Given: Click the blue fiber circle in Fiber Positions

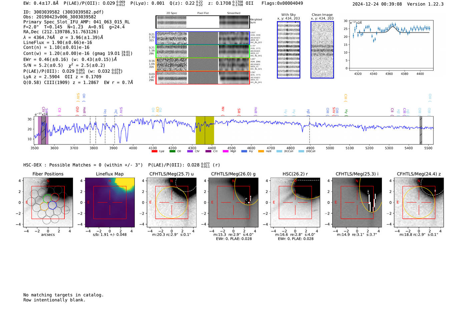Looking at the screenshot, I should coord(52,205).
